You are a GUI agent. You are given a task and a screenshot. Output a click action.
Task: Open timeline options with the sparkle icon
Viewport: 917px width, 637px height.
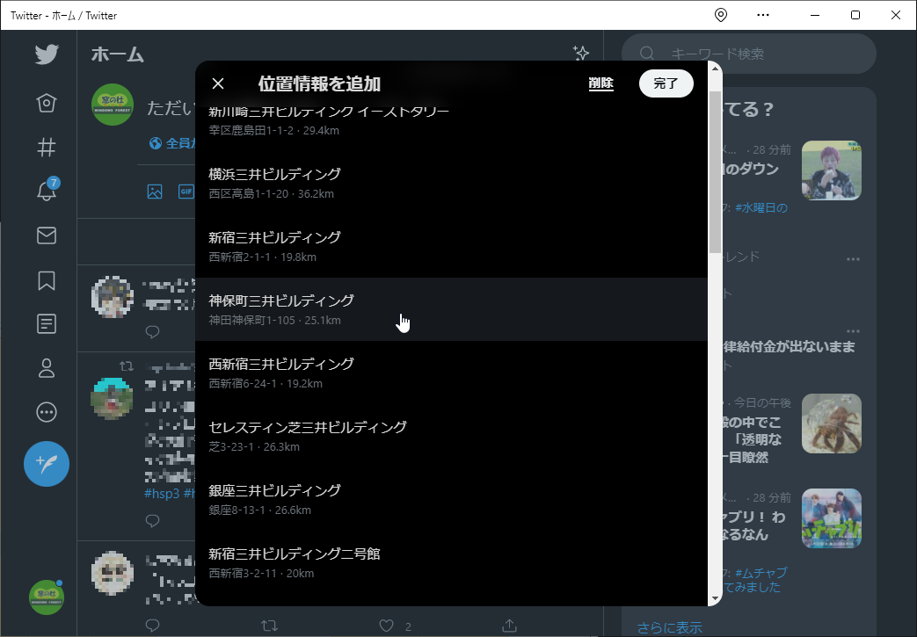pyautogui.click(x=581, y=54)
